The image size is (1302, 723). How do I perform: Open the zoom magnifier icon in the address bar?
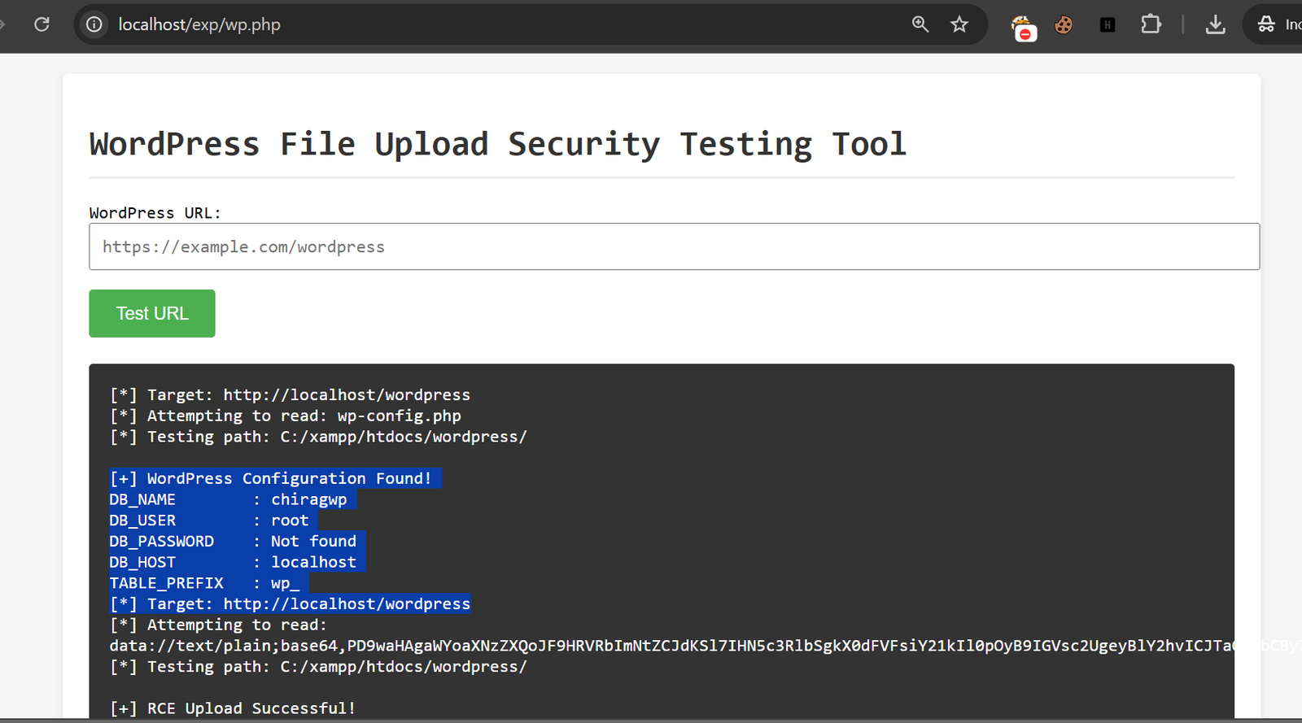(920, 24)
